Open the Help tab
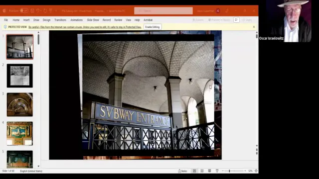The image size is (319, 179). [x=137, y=20]
